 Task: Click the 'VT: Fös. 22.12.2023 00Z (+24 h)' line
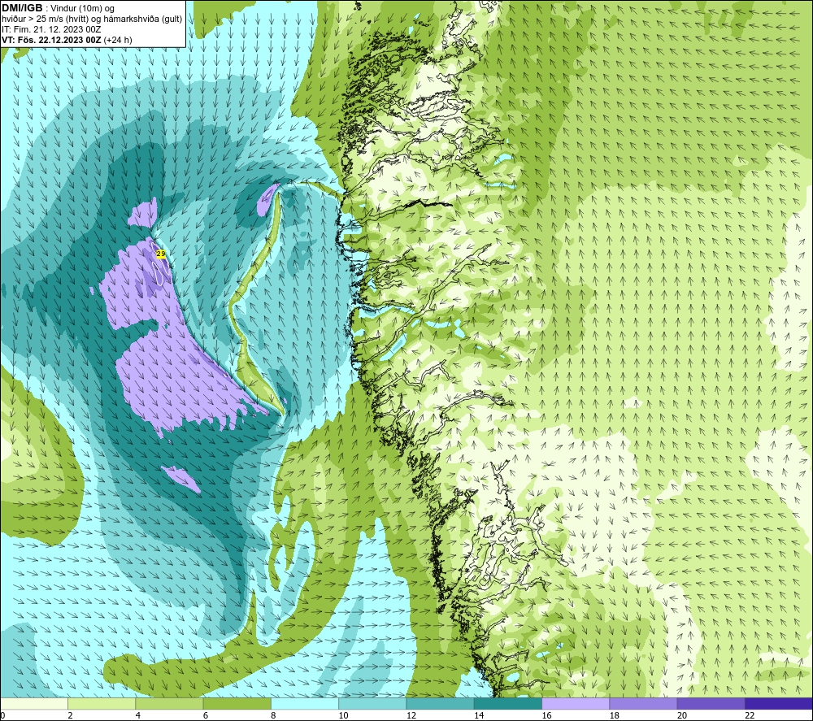click(67, 40)
